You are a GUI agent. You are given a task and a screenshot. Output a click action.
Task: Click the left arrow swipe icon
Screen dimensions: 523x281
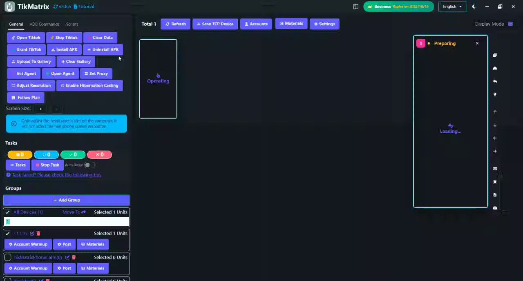click(x=495, y=138)
